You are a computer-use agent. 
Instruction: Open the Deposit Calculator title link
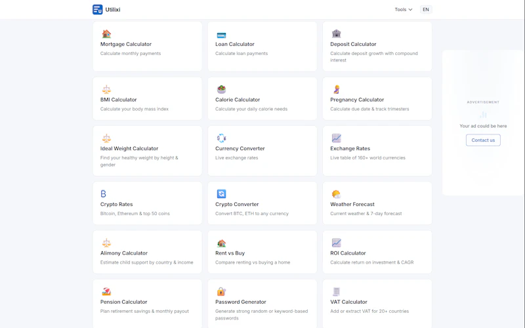click(x=353, y=44)
